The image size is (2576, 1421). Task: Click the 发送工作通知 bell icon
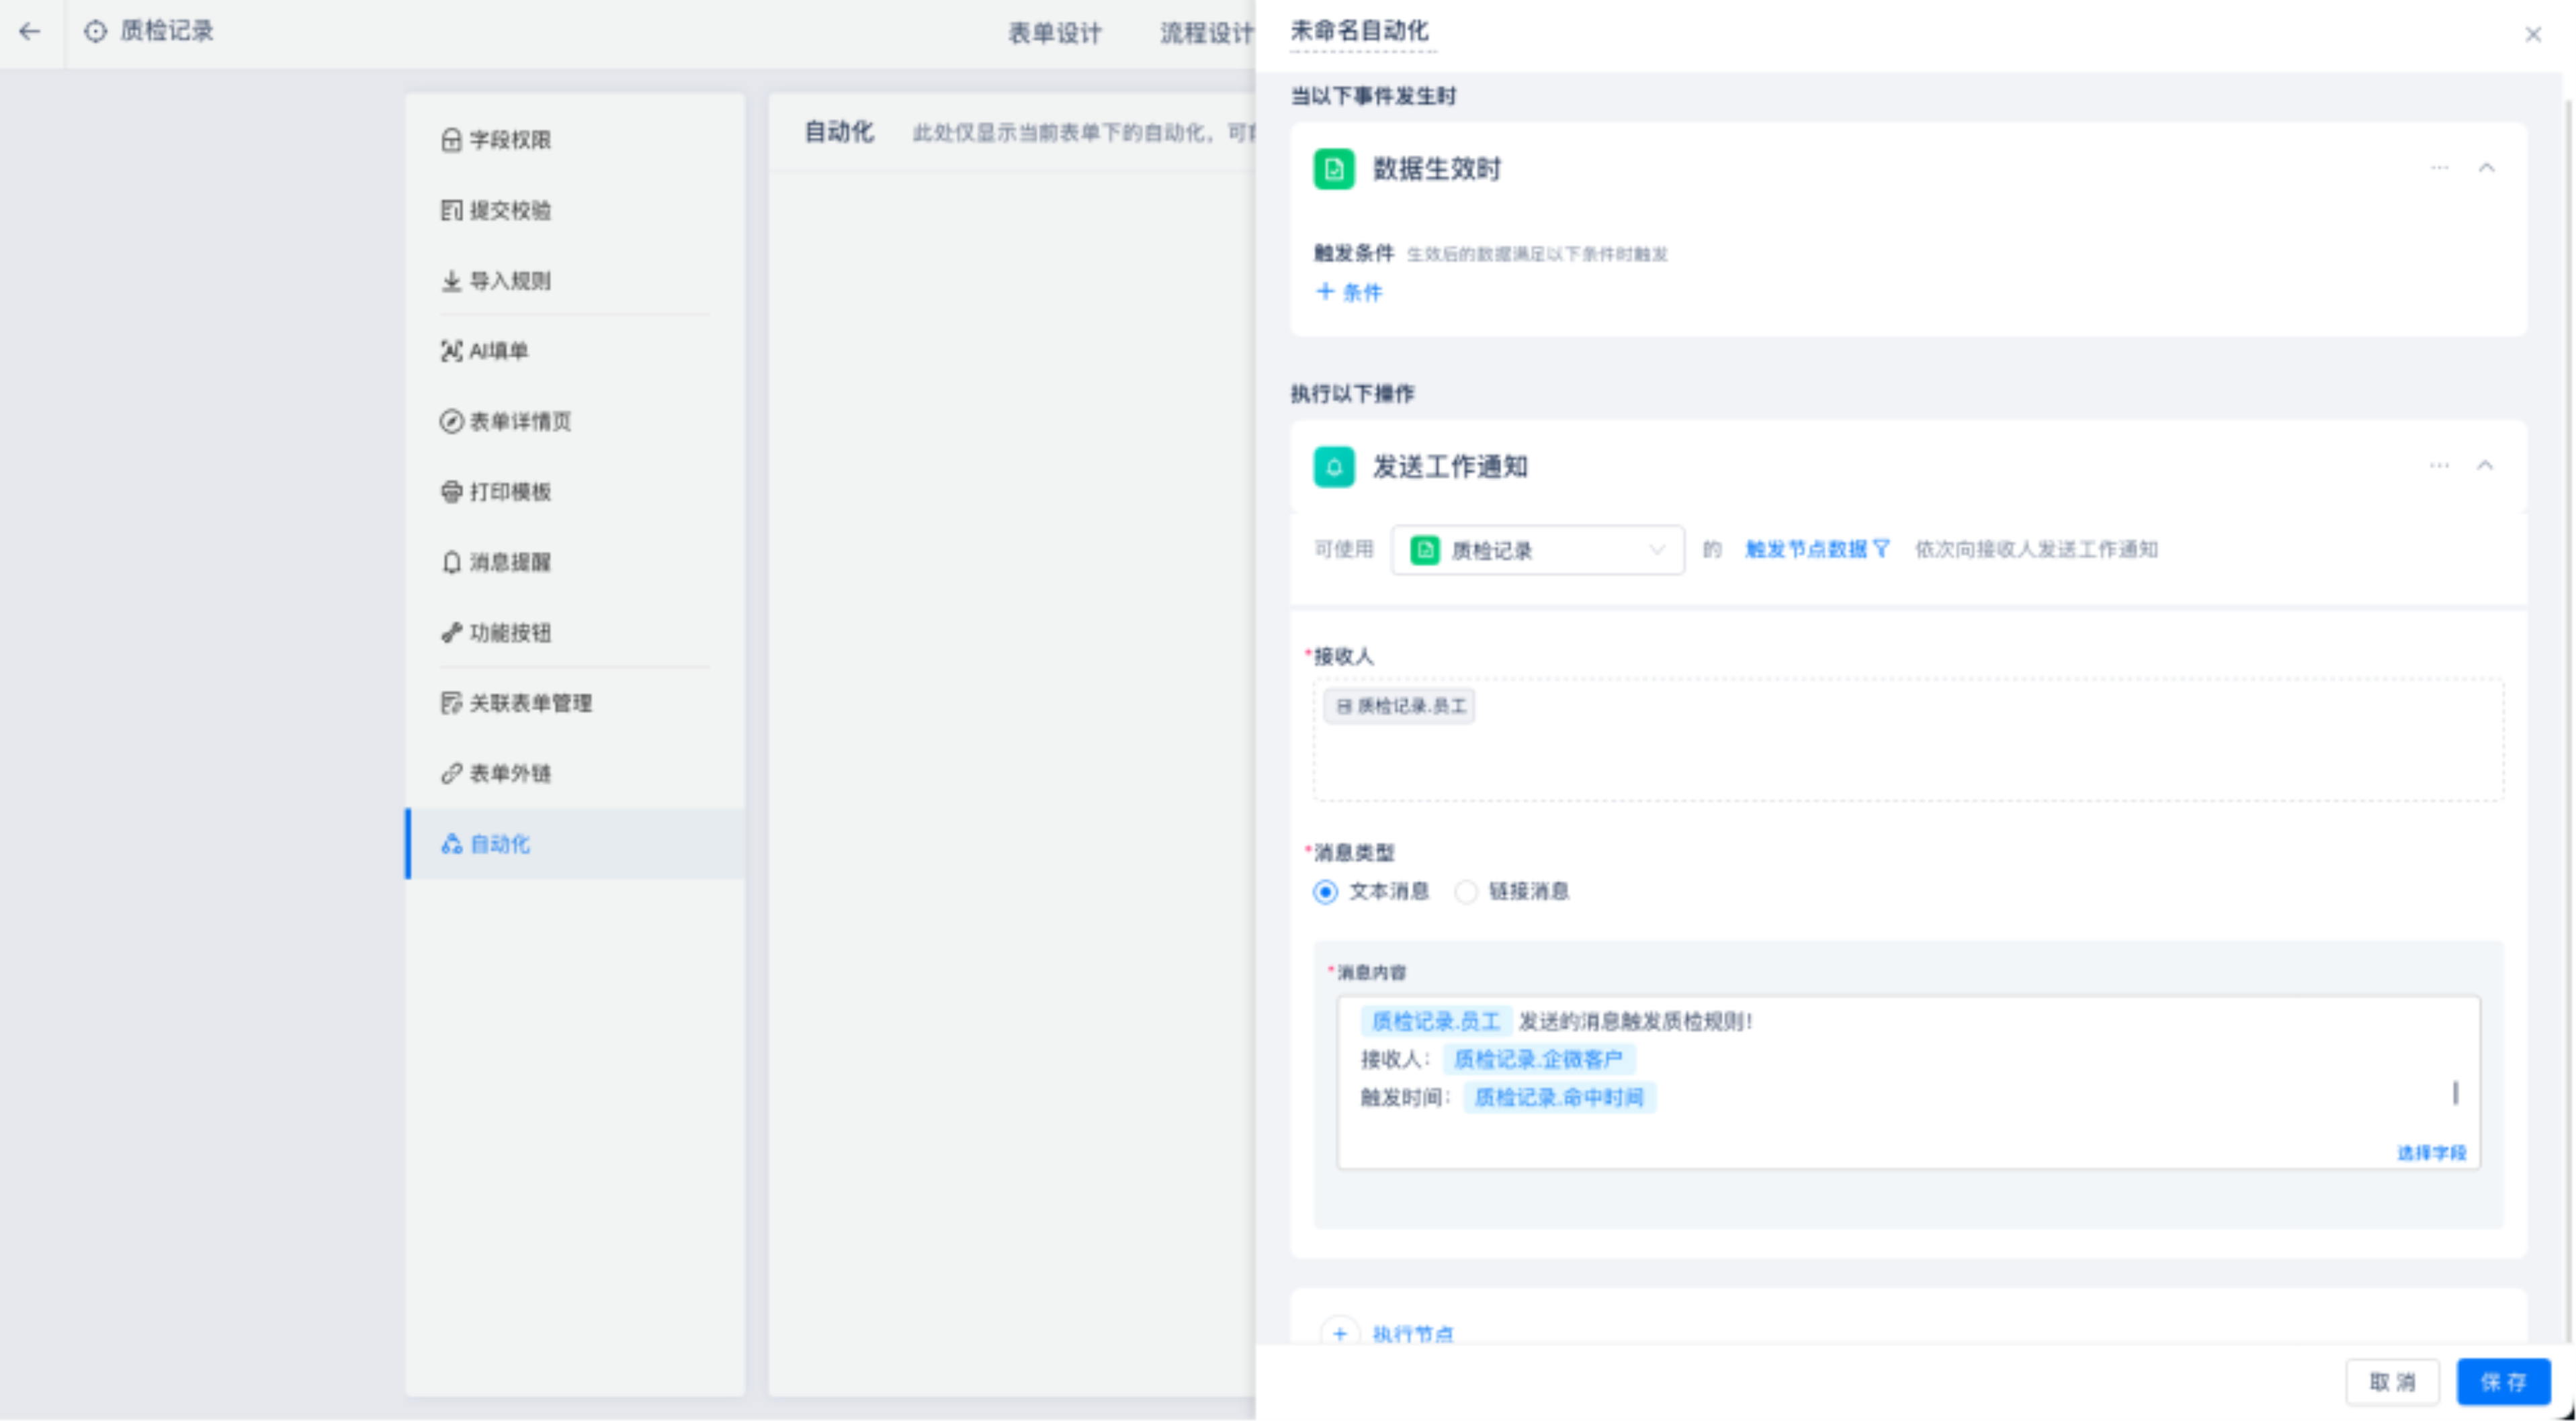[x=1333, y=467]
